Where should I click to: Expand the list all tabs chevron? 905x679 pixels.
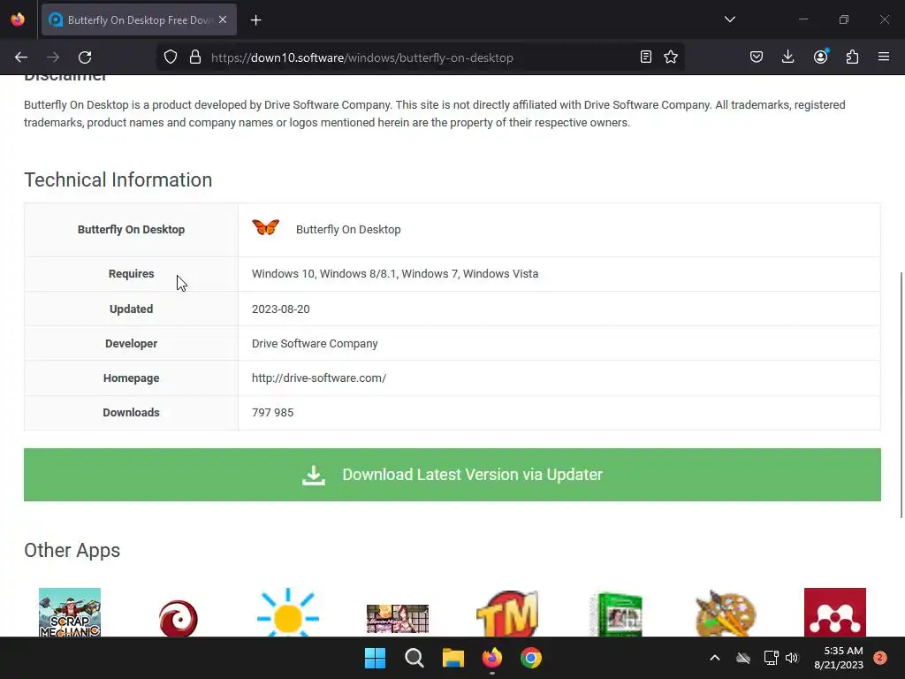coord(729,19)
